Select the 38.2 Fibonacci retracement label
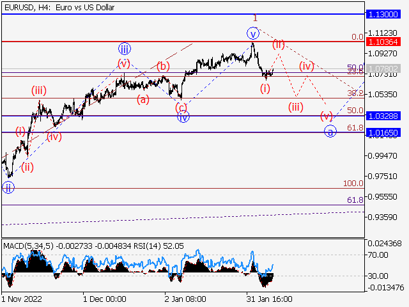Screen dimensions: 409x307 pos(355,93)
